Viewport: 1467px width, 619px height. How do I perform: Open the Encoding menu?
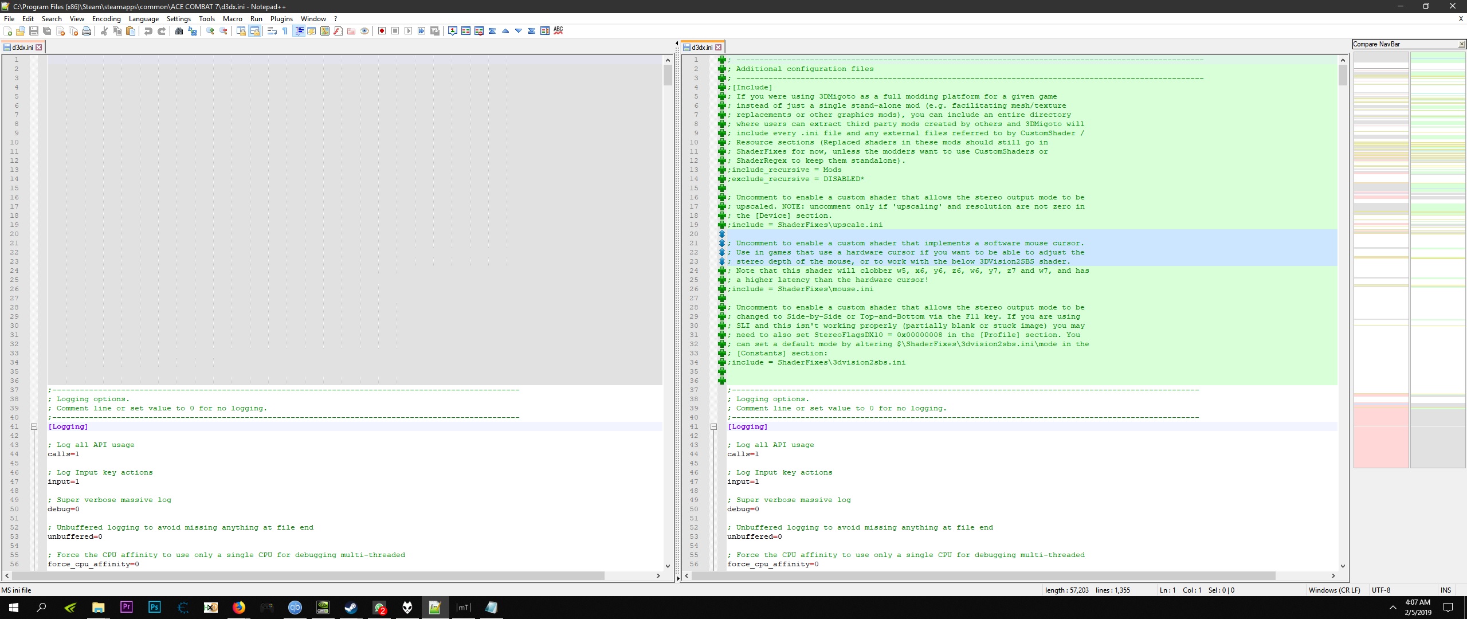[107, 19]
